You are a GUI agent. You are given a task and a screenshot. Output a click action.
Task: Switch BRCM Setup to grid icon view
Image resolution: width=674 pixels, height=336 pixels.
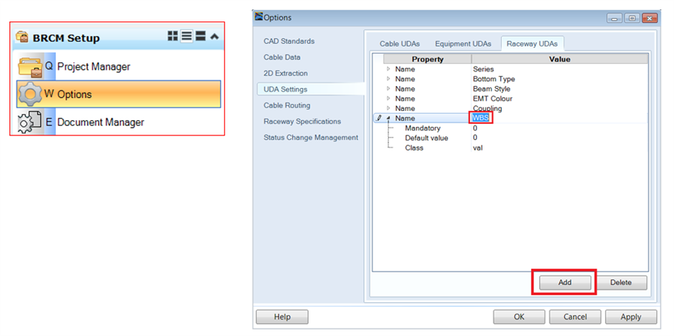[172, 37]
